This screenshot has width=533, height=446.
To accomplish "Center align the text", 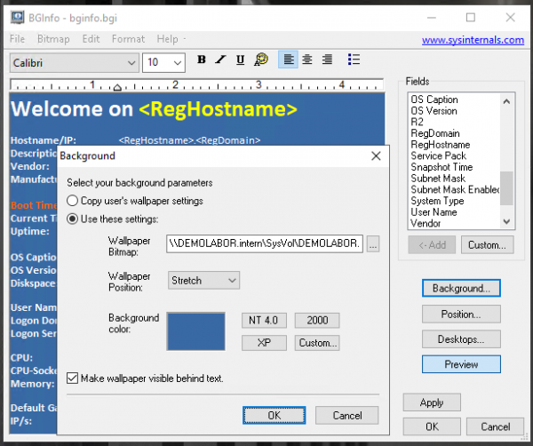I will [307, 60].
